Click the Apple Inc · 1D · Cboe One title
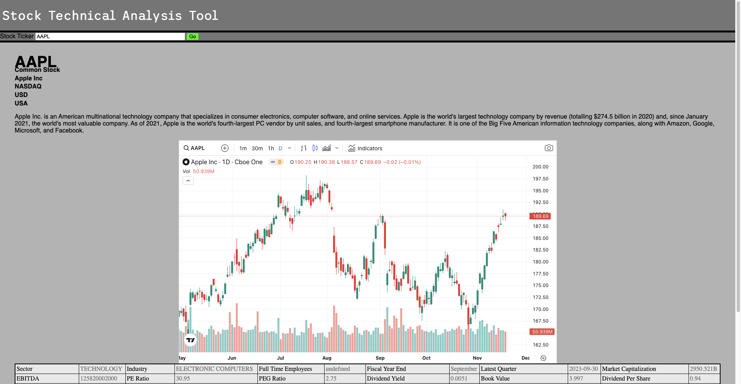This screenshot has height=384, width=741. tap(227, 162)
